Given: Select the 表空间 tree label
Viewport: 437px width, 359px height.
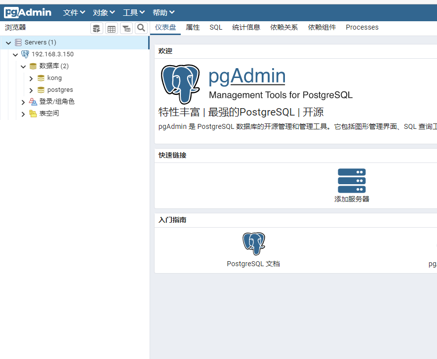Looking at the screenshot, I should click(49, 114).
